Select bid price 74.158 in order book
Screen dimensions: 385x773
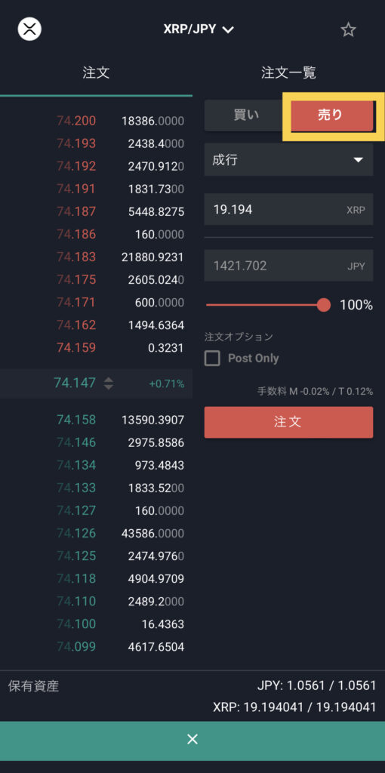[x=76, y=420]
